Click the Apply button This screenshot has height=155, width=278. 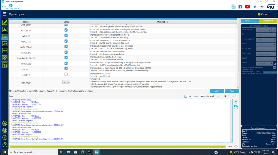pos(217,91)
